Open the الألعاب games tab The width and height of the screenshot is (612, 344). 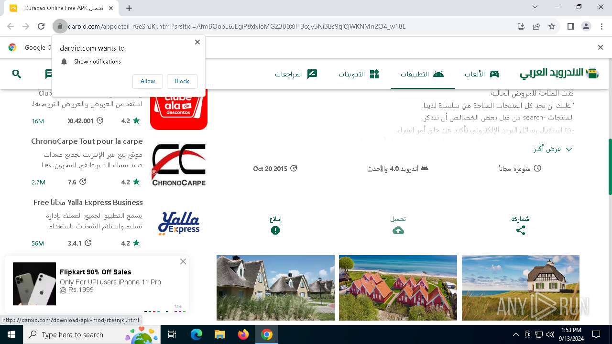pyautogui.click(x=482, y=74)
